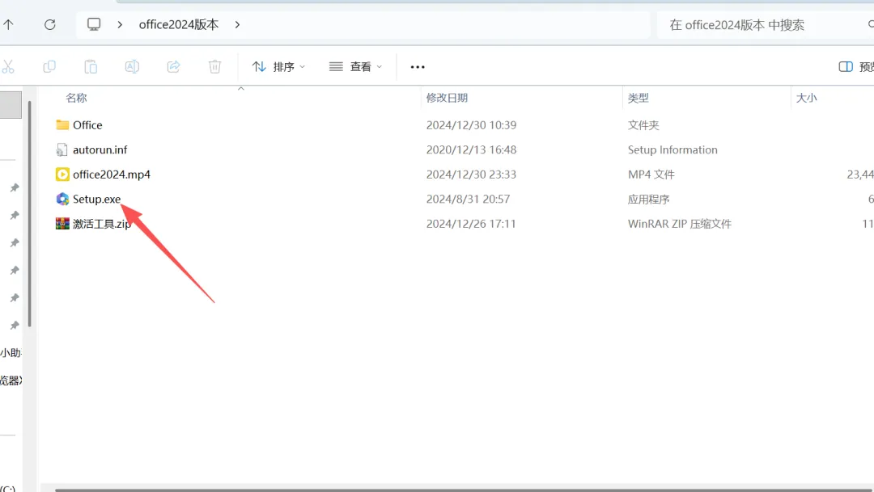This screenshot has height=492, width=874.
Task: Click the Share toolbar icon
Action: coord(173,67)
